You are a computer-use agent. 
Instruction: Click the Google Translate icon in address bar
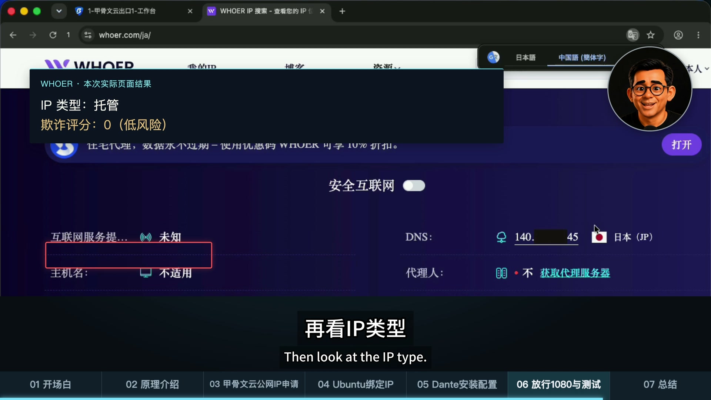click(632, 35)
